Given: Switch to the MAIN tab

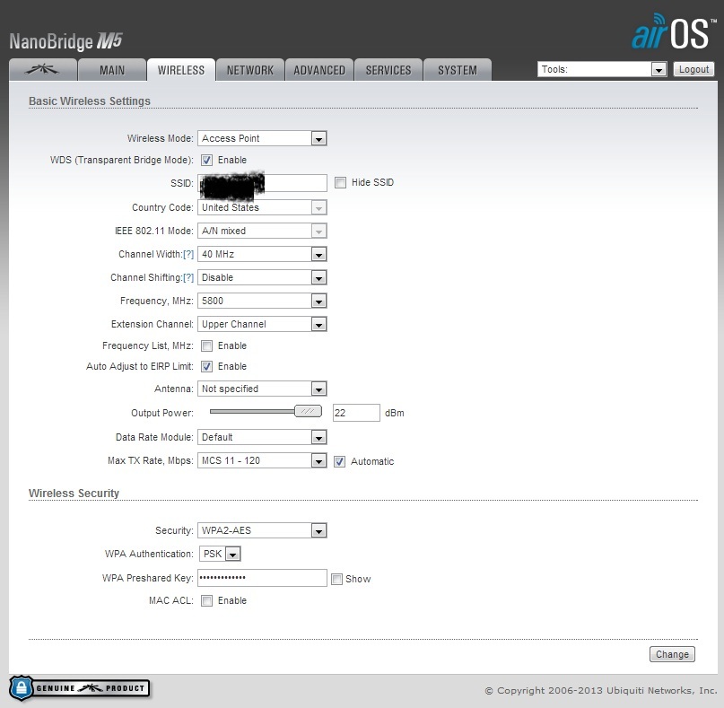Looking at the screenshot, I should (x=112, y=70).
